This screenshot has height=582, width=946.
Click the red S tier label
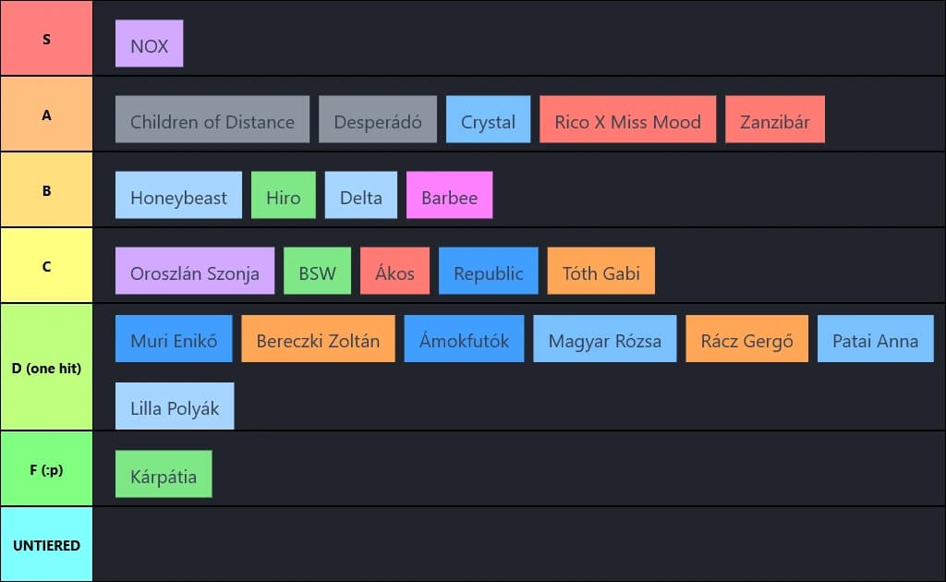click(46, 38)
